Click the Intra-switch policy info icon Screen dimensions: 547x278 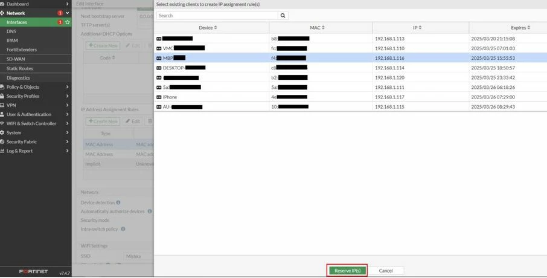[123, 229]
